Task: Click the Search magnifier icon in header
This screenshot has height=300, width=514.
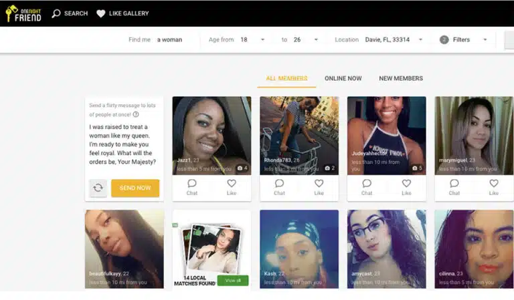Action: 56,13
